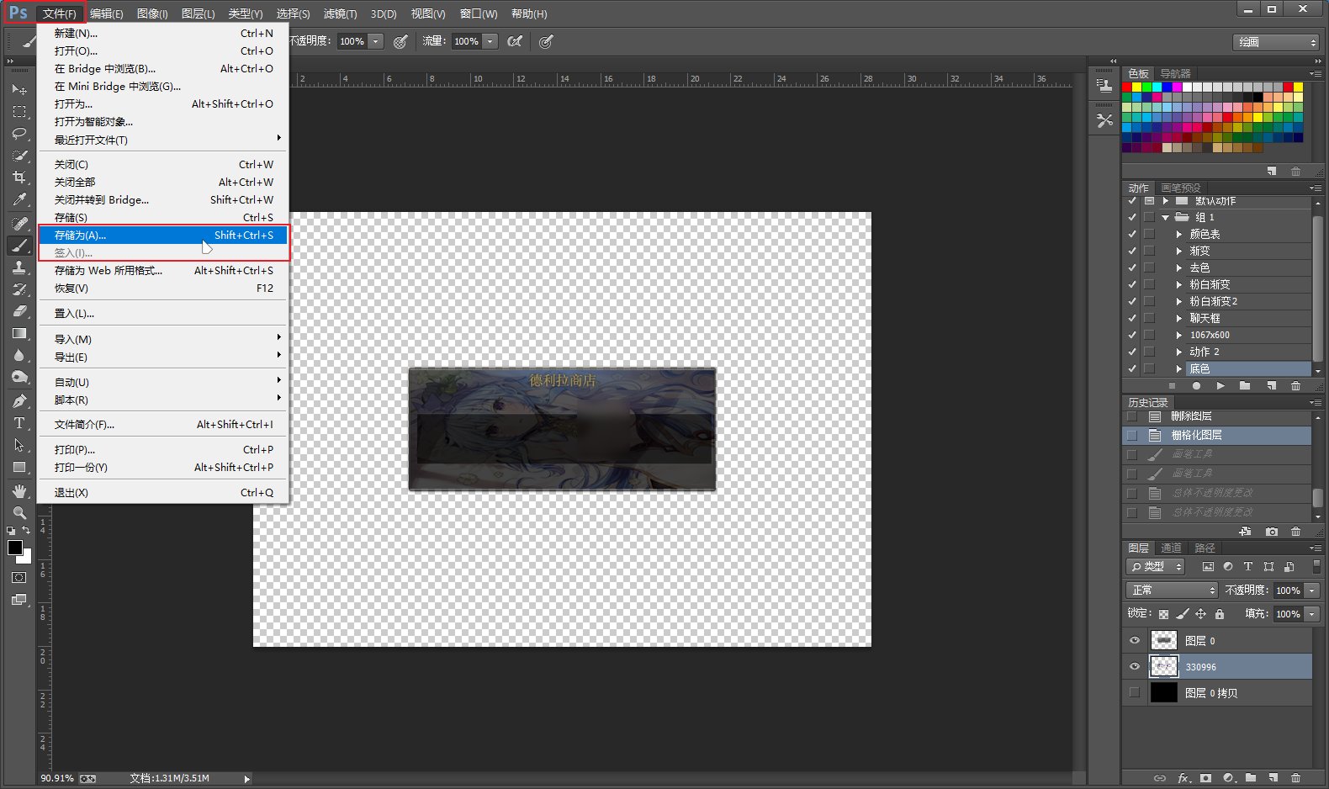Image resolution: width=1329 pixels, height=789 pixels.
Task: Open the 编辑(E) menu
Action: tap(106, 13)
